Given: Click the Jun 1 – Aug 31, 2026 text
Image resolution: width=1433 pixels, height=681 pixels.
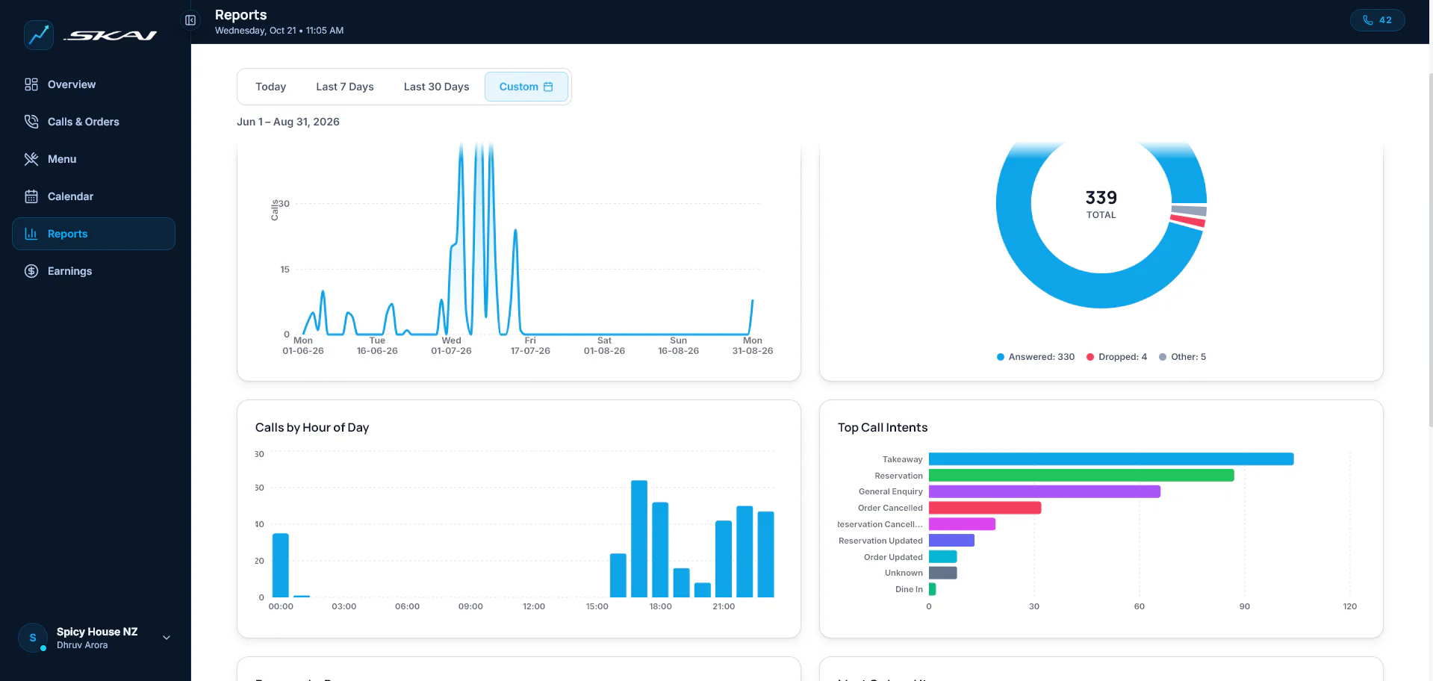Looking at the screenshot, I should (288, 122).
